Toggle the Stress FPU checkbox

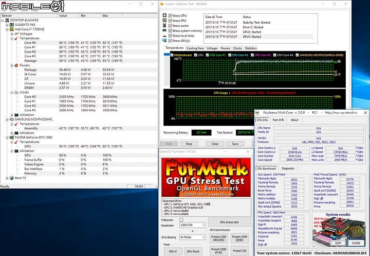(170, 21)
